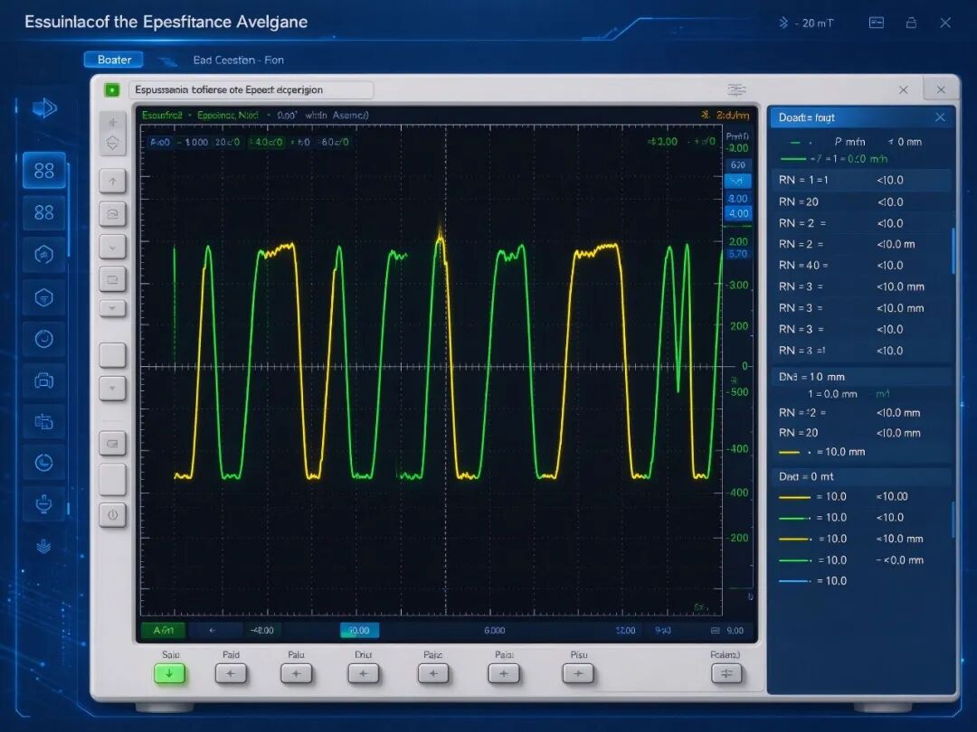Screen dimensions: 977x732
Task: Click the Pisu plus button
Action: coord(577,673)
